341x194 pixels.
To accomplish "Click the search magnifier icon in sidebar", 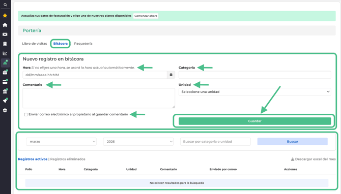I will [x=5, y=5].
